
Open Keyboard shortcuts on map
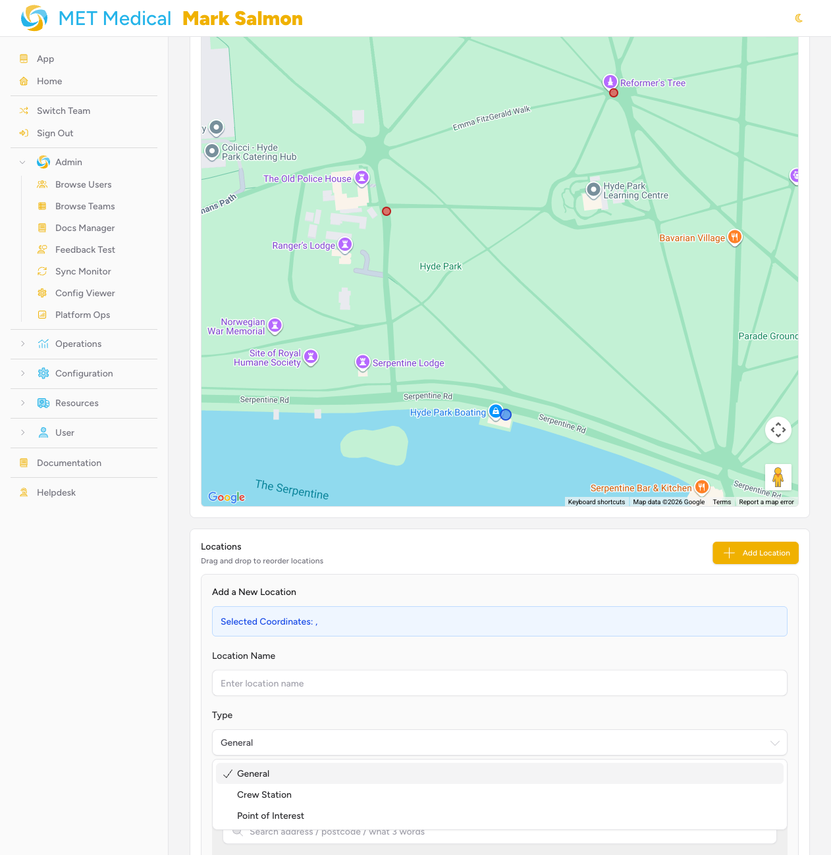point(597,502)
